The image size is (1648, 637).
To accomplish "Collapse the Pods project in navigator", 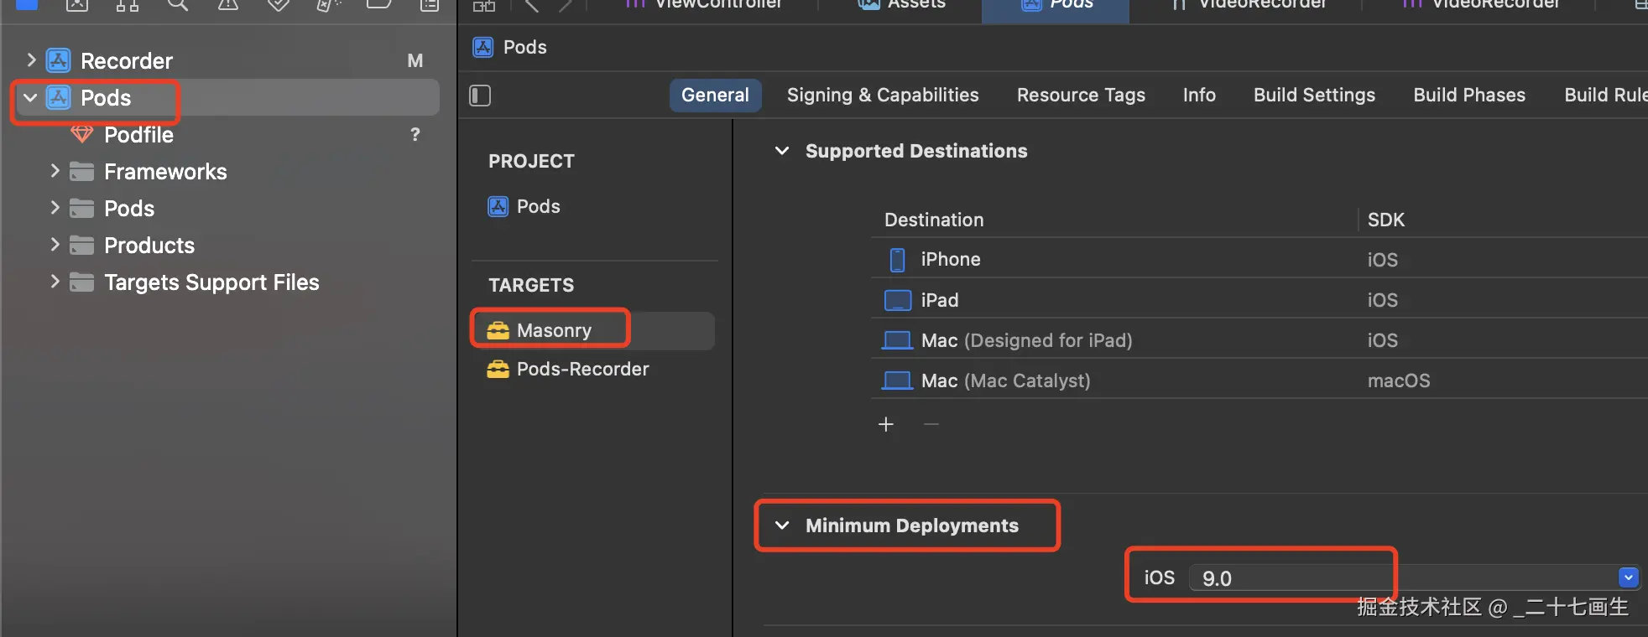I will pyautogui.click(x=31, y=98).
